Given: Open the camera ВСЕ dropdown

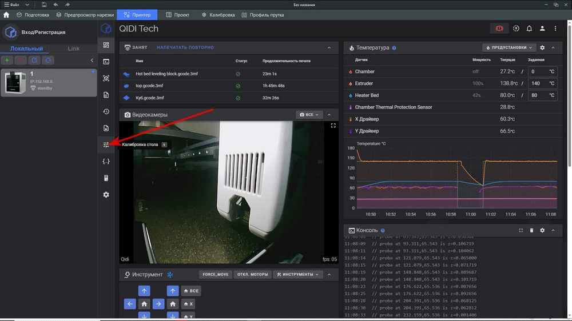Looking at the screenshot, I should tap(309, 115).
